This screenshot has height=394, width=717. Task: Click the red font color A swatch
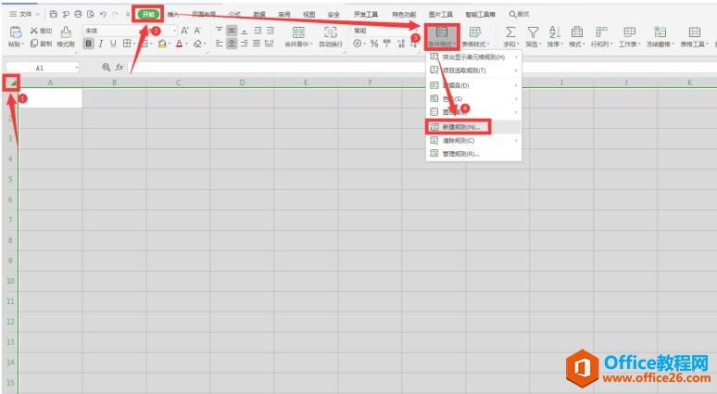(179, 44)
